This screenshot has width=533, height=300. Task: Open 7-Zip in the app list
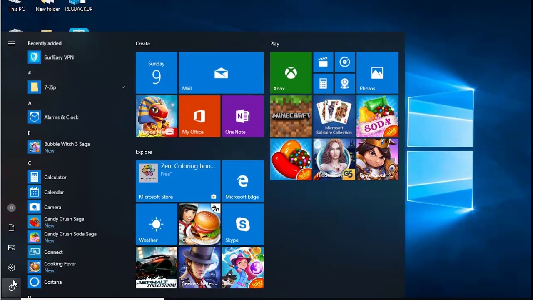point(77,87)
